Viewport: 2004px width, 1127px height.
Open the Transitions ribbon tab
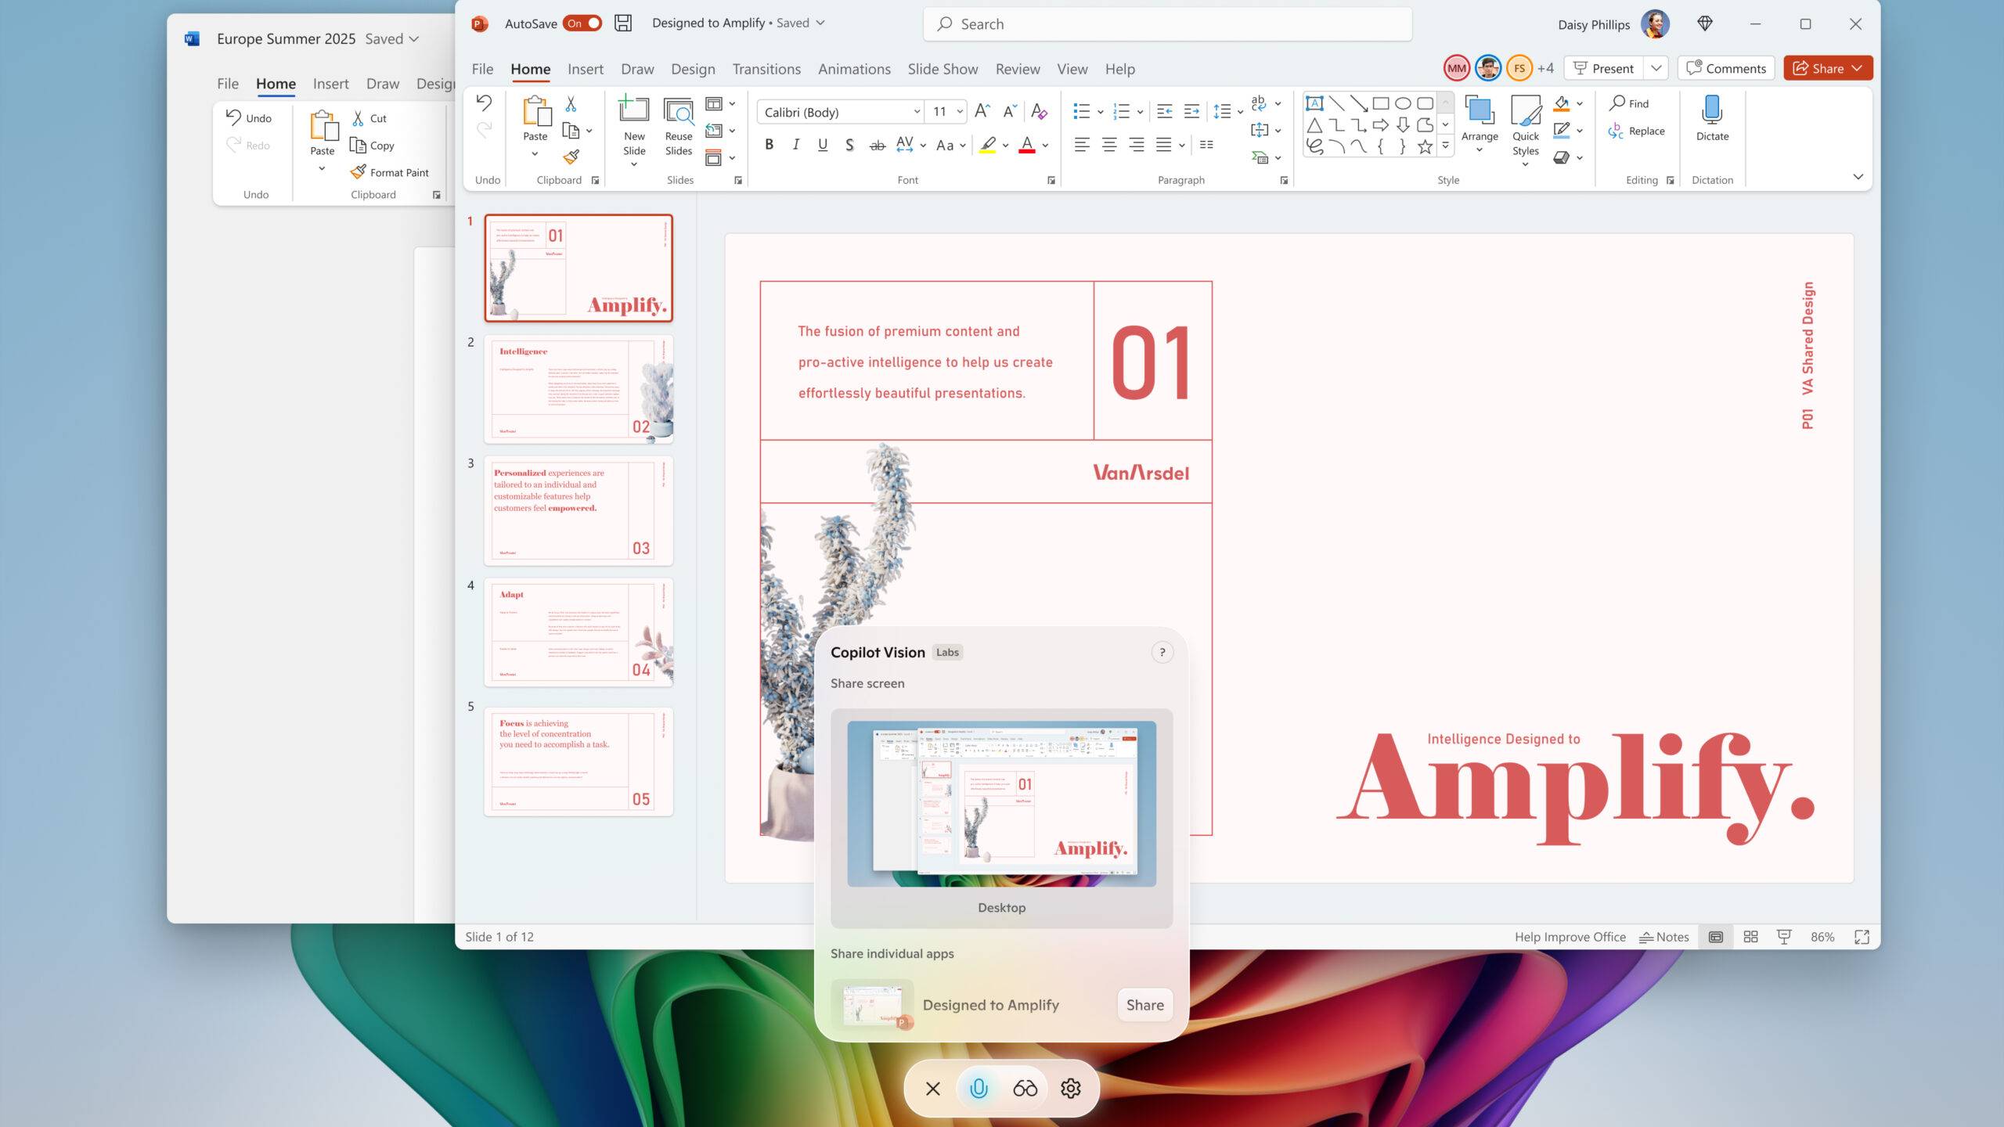click(x=766, y=69)
